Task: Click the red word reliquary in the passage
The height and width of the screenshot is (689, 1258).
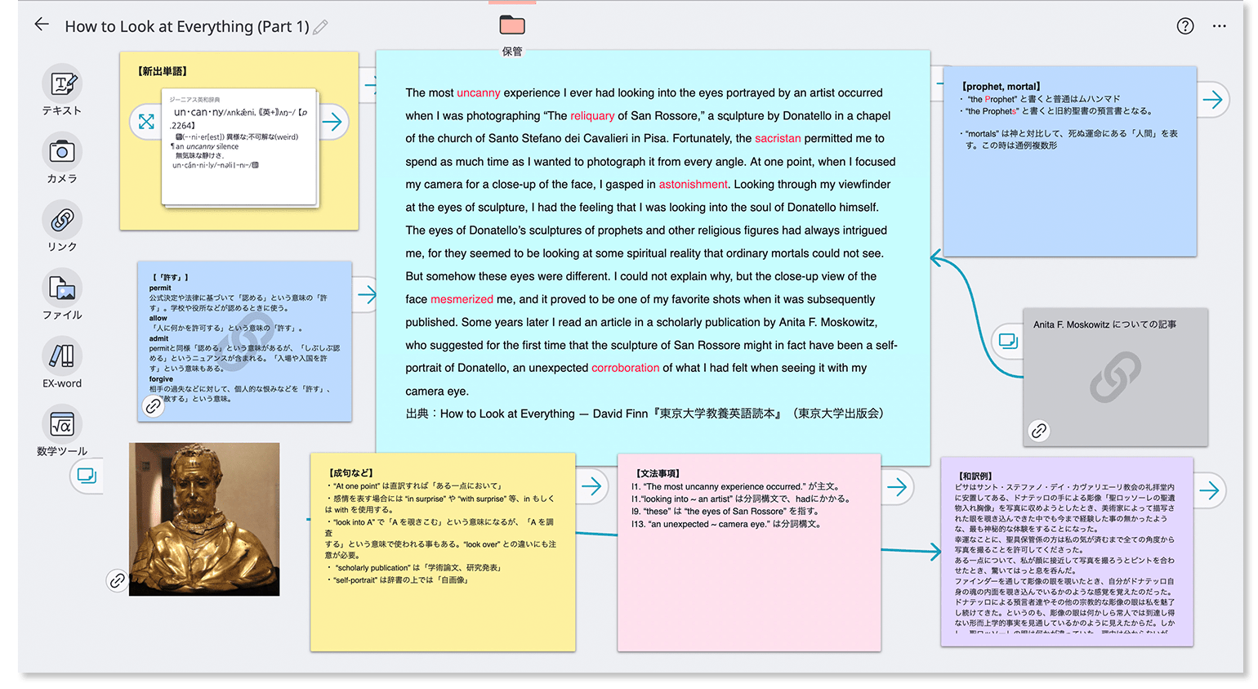Action: pyautogui.click(x=592, y=115)
